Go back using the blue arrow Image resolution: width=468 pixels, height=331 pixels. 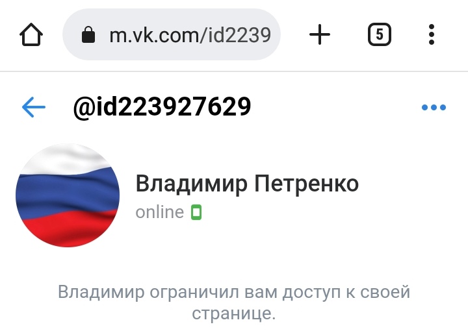(34, 107)
